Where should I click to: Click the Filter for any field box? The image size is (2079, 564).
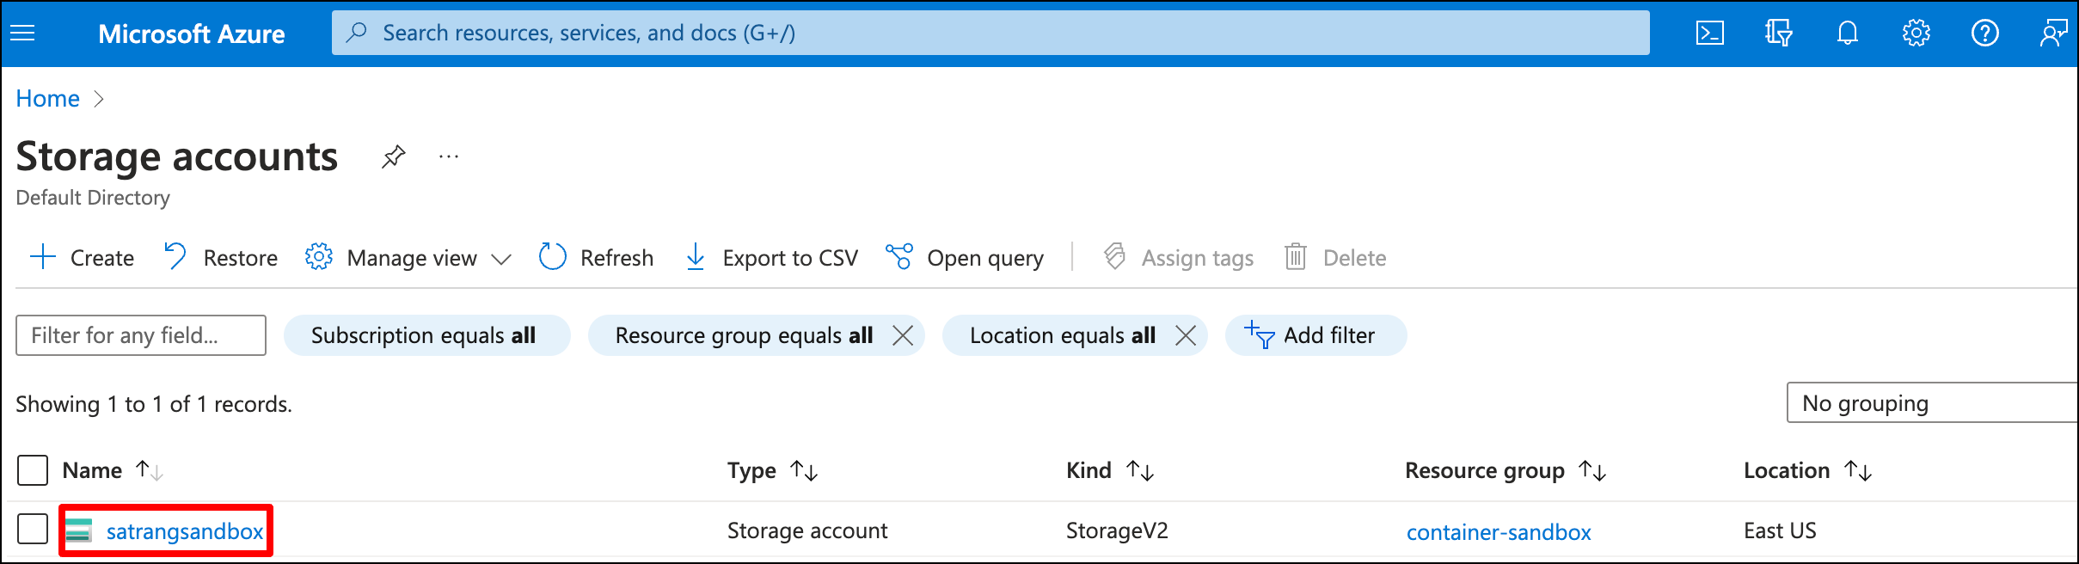(x=141, y=335)
